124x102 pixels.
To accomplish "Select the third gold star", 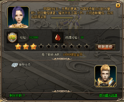I will pyautogui.click(x=33, y=46).
